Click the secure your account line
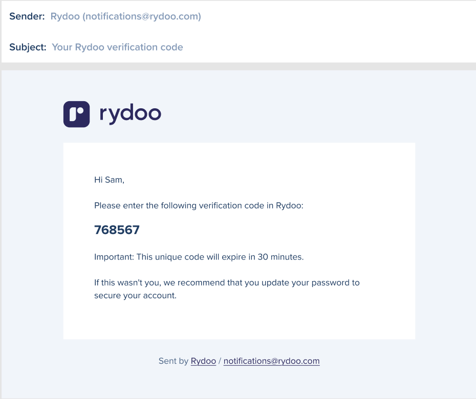This screenshot has height=399, width=476. click(135, 296)
